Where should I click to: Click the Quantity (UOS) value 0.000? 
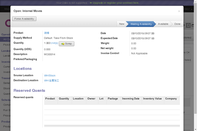coord(47,49)
